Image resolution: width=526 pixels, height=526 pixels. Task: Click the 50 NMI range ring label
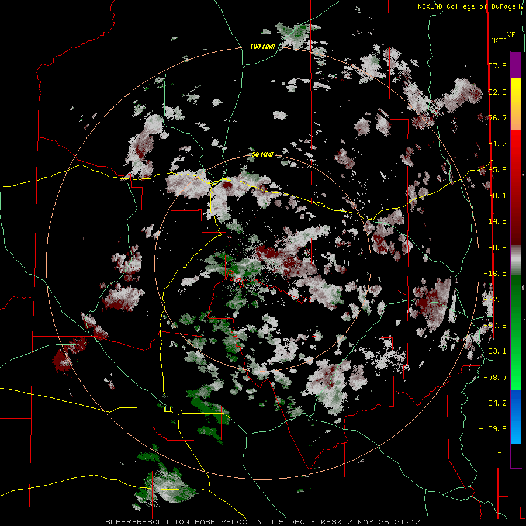tap(262, 155)
